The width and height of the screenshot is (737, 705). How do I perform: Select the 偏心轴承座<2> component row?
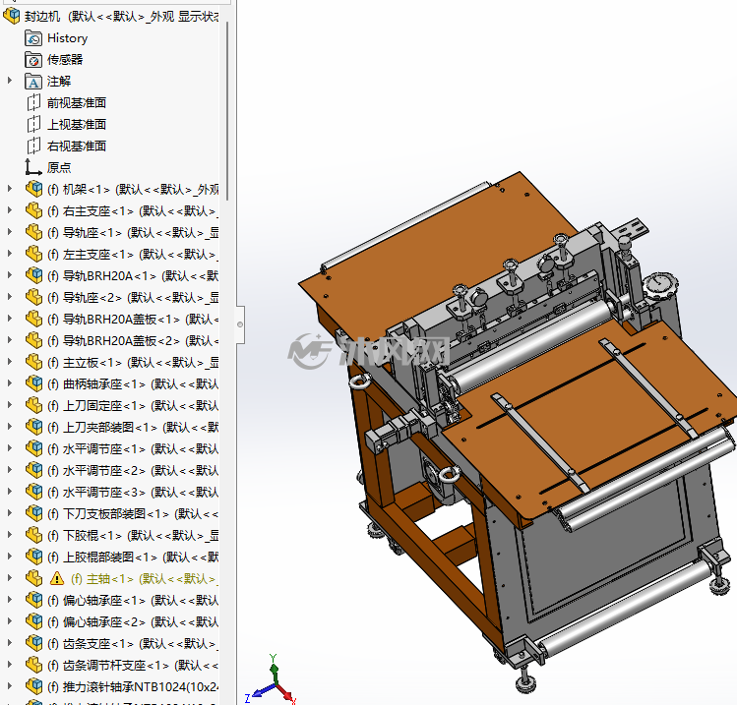pos(133,621)
